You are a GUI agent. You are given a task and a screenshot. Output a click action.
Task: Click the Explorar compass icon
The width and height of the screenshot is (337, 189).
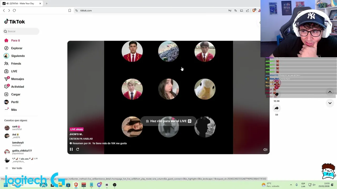6,48
